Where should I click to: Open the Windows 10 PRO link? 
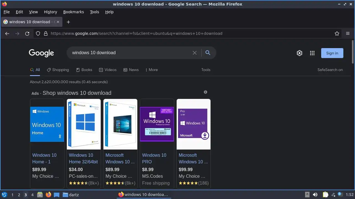tap(154, 158)
